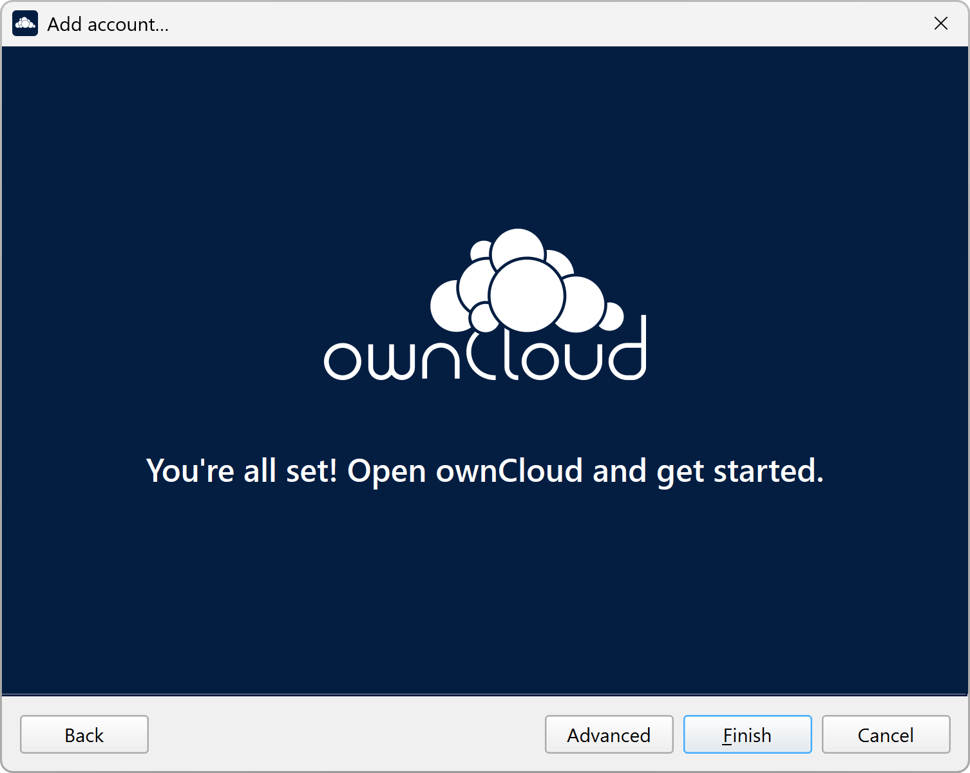Go back with the Back button

tap(84, 734)
